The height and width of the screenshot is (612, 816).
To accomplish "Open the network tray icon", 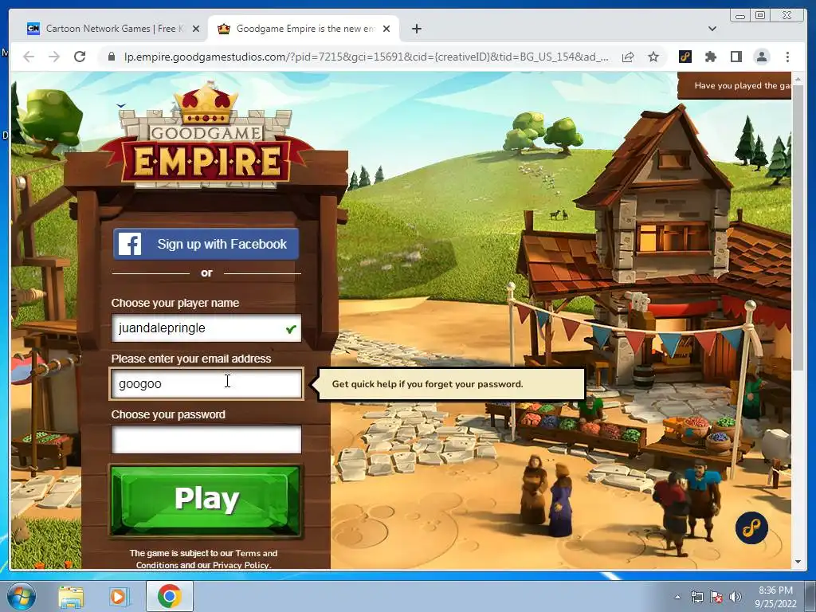I will (x=696, y=597).
